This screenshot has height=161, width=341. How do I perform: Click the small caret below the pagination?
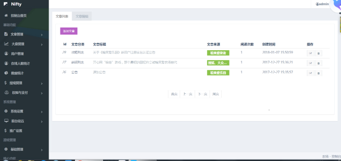269,110
